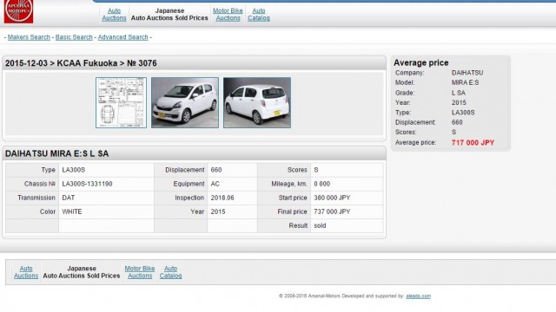Viewport: 556px width, 312px height.
Task: Open the aleado.com footer link
Action: pos(419,296)
